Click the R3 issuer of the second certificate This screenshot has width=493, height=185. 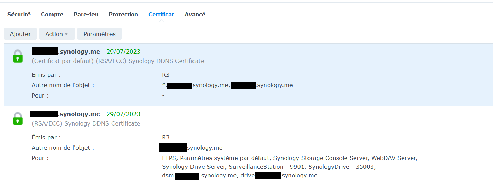(x=166, y=137)
